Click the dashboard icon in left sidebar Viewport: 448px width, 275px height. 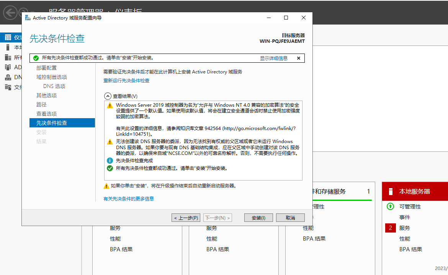[8, 37]
